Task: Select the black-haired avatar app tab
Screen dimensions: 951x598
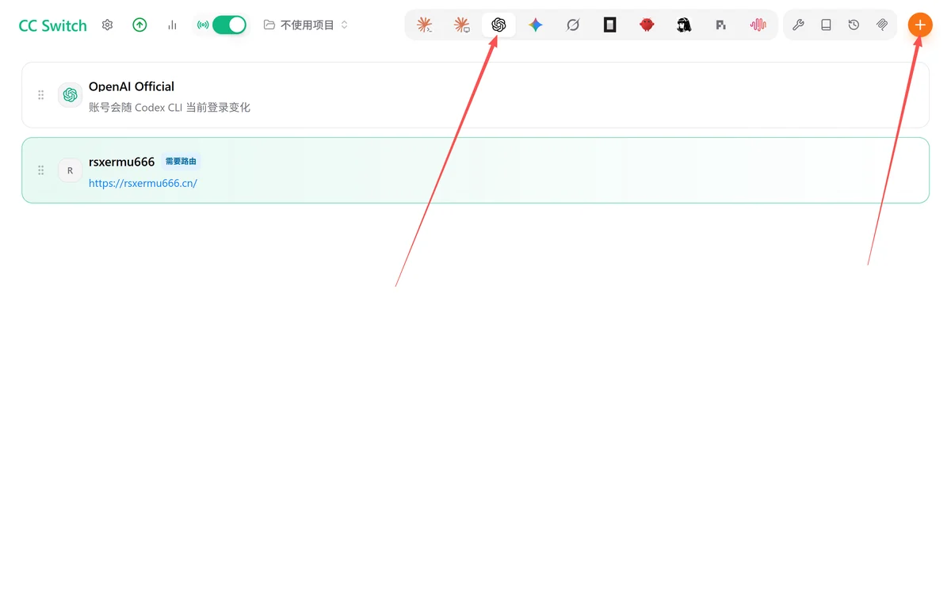Action: click(x=684, y=25)
